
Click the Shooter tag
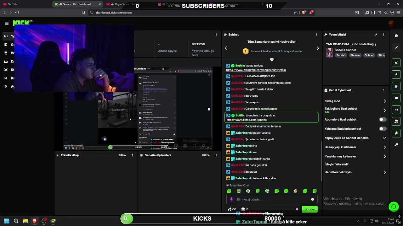tap(355, 55)
